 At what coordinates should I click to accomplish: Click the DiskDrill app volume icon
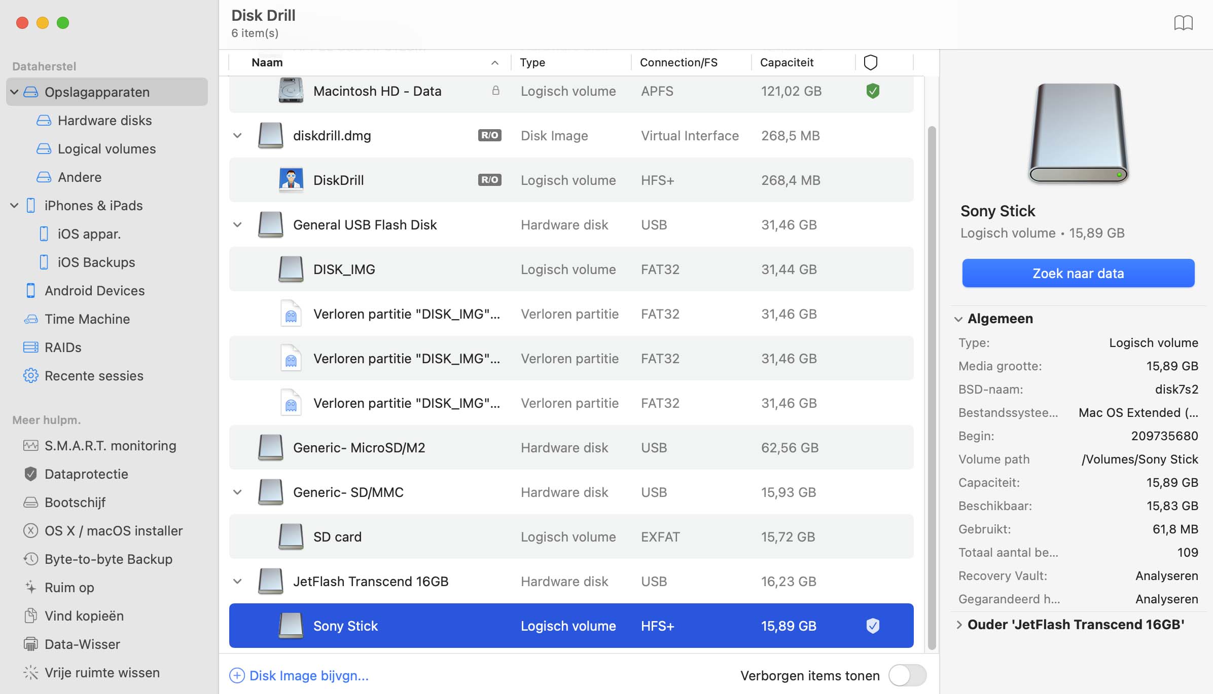[x=291, y=180]
